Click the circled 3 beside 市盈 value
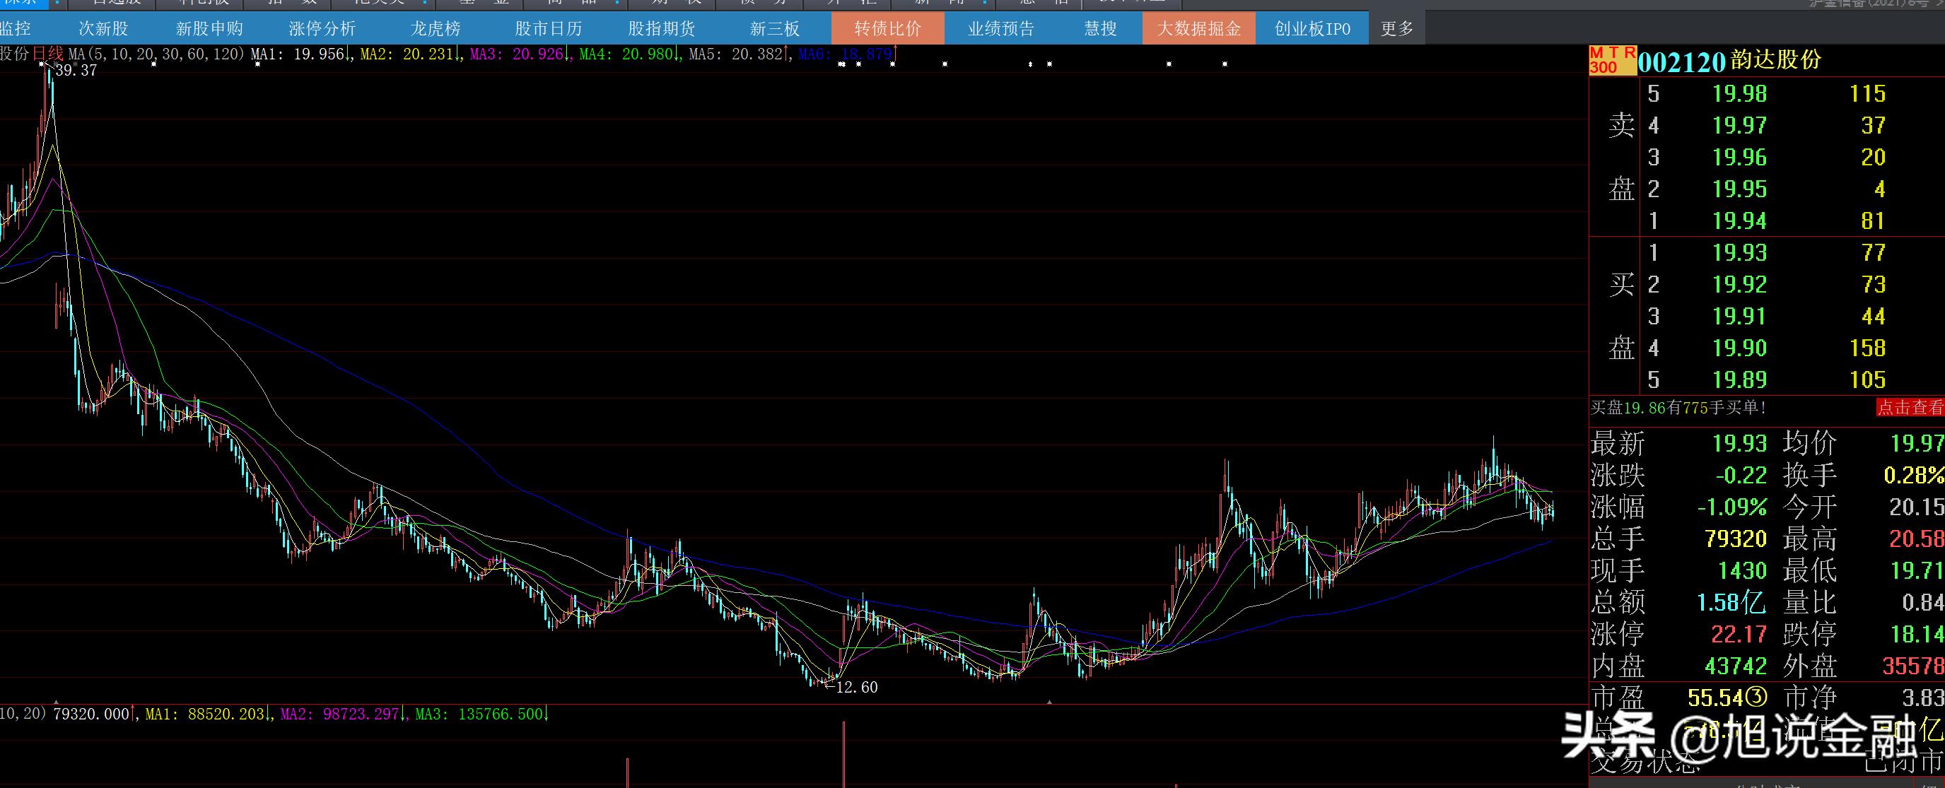This screenshot has height=788, width=1945. pos(1757,697)
